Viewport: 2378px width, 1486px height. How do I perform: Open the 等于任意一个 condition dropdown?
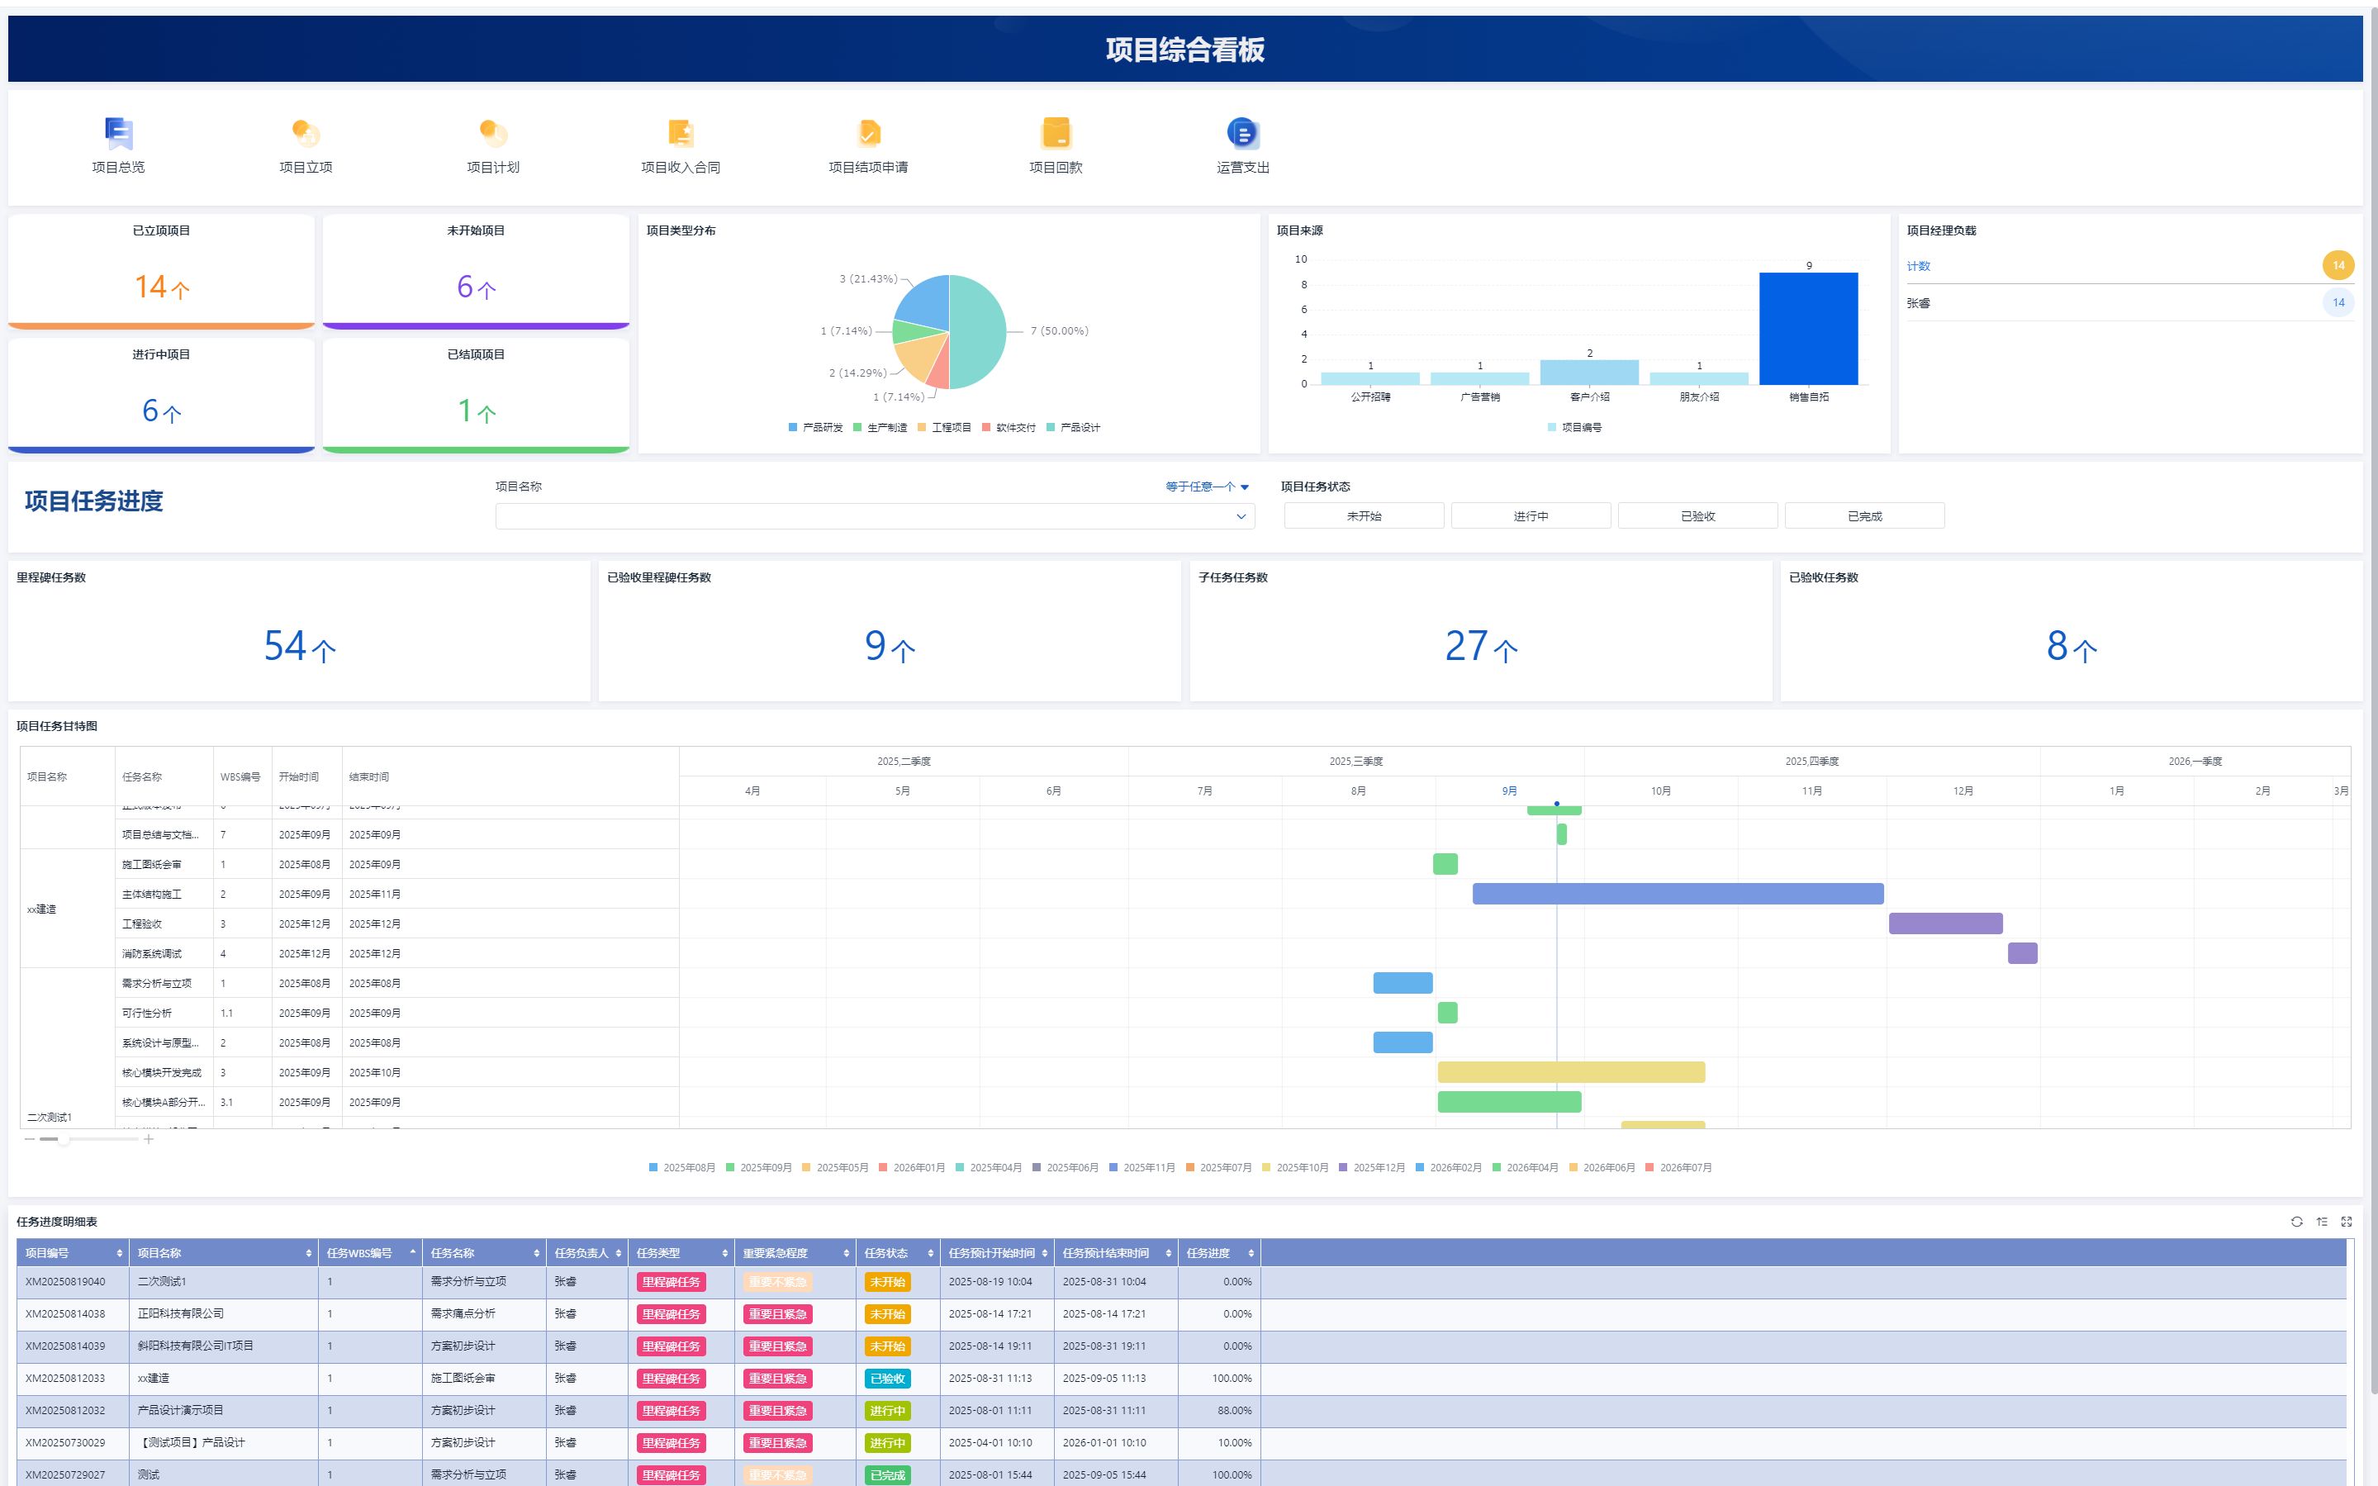(x=1207, y=487)
